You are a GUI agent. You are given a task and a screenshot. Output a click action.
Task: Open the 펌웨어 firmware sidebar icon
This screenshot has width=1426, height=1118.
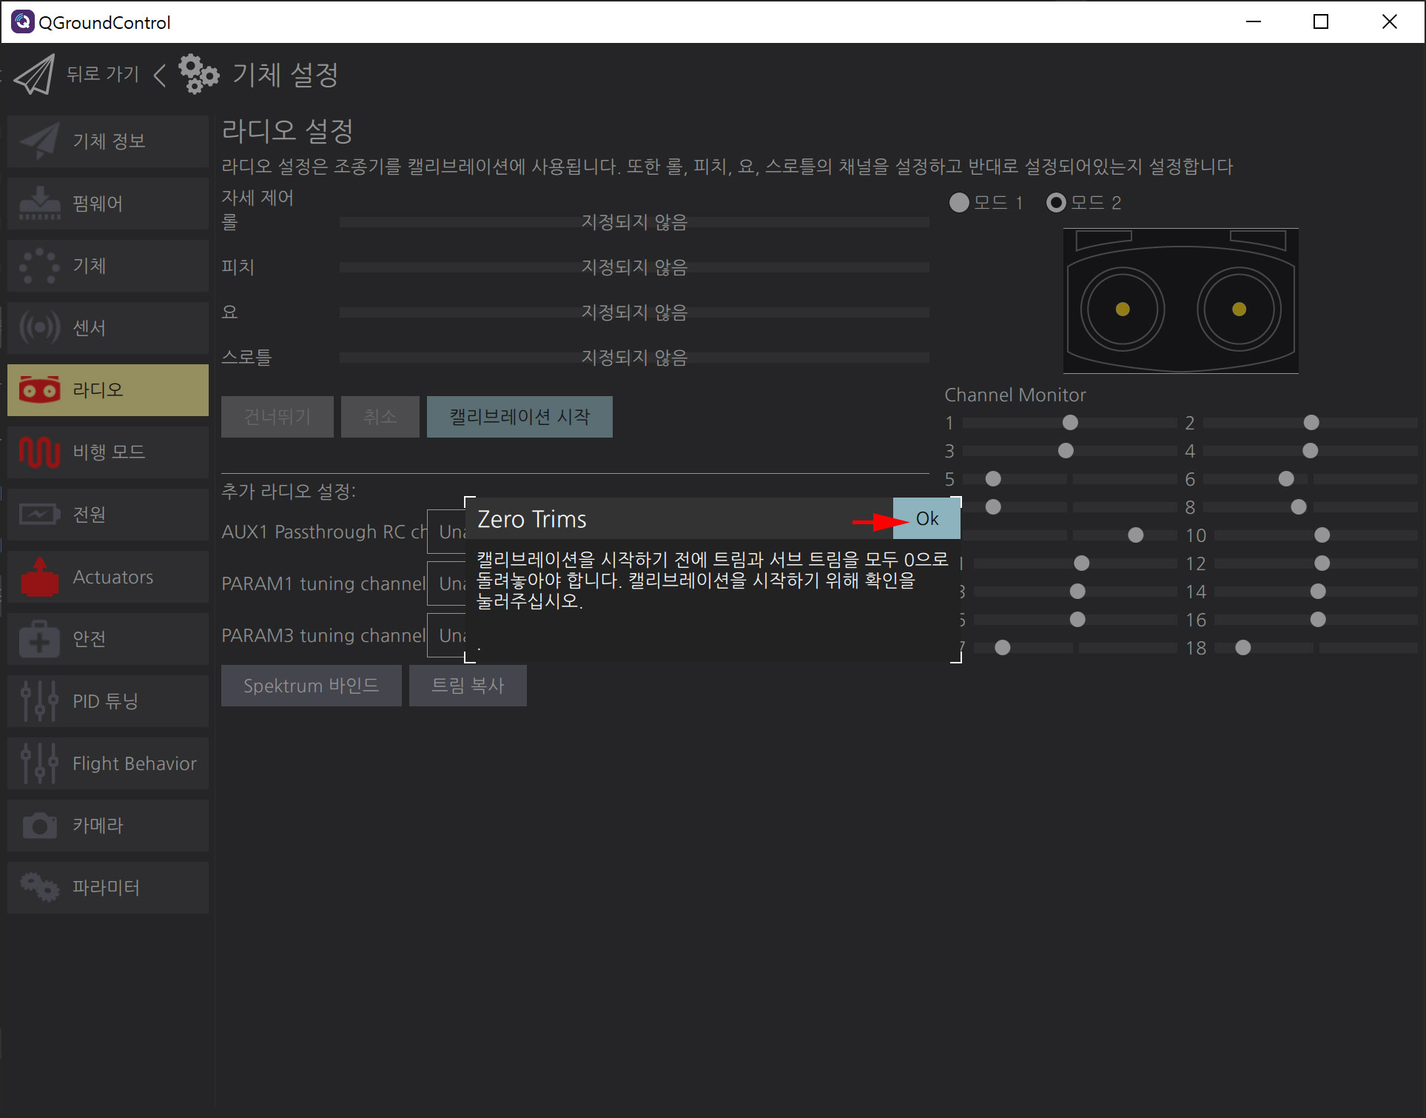tap(39, 204)
